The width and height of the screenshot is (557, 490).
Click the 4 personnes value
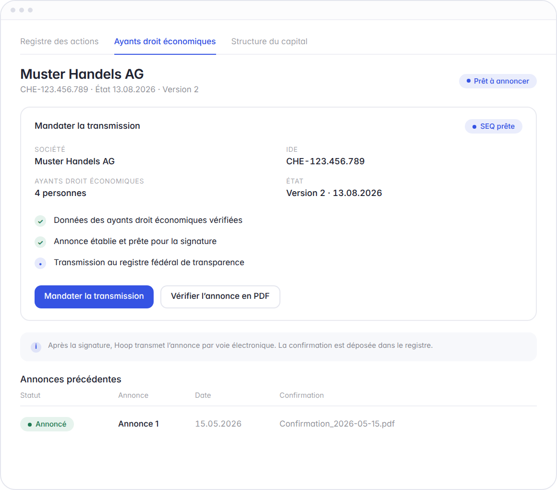point(61,193)
